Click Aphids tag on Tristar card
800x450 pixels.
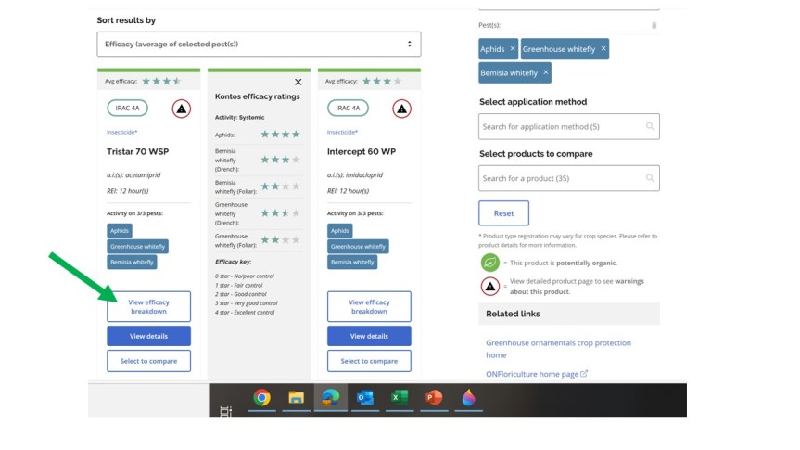(120, 230)
